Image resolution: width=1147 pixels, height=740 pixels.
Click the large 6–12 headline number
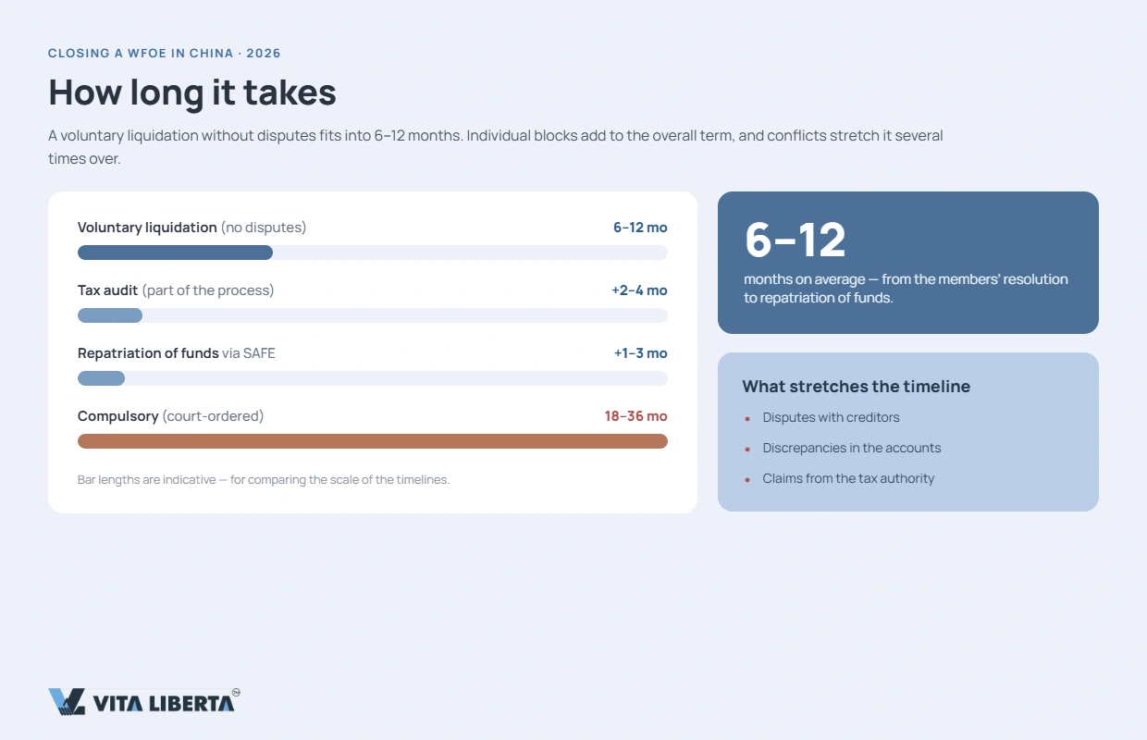coord(795,240)
